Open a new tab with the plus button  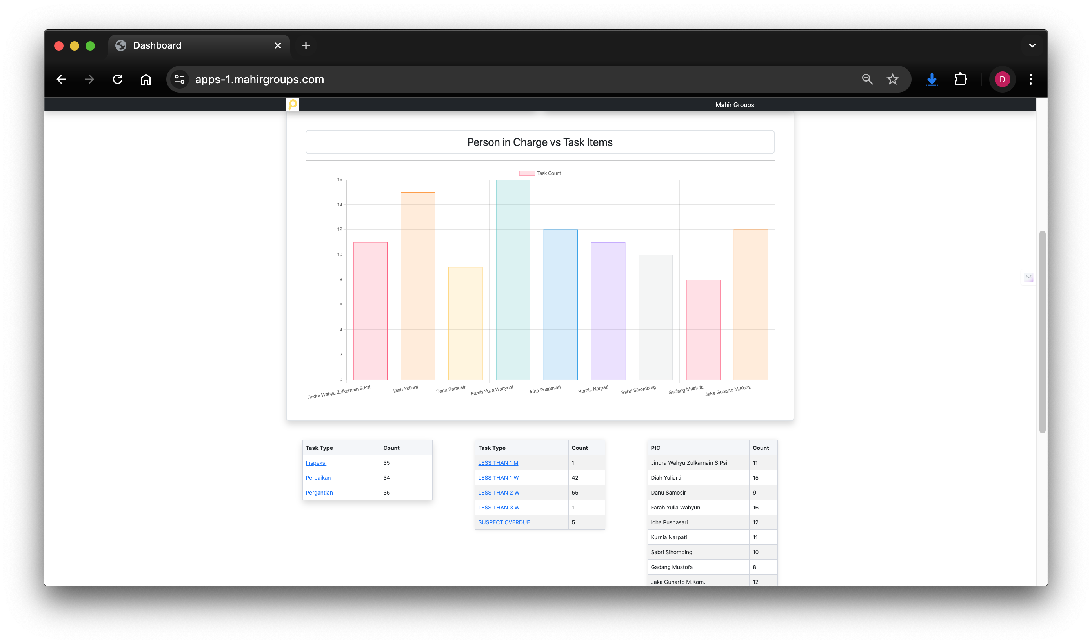click(306, 45)
